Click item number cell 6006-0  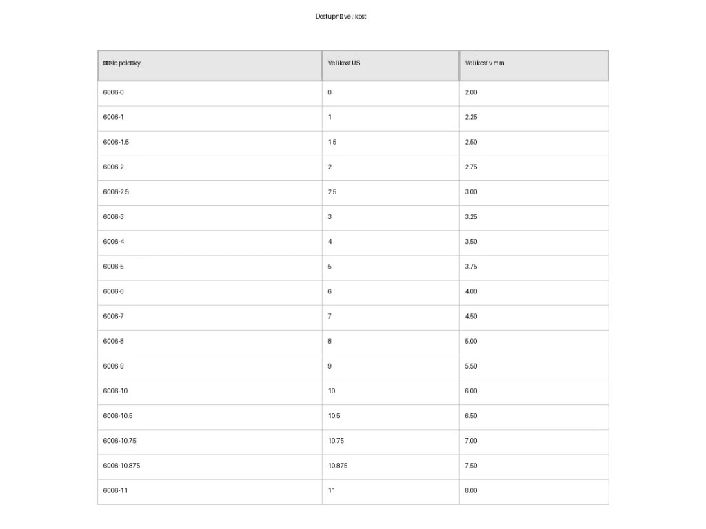point(114,92)
